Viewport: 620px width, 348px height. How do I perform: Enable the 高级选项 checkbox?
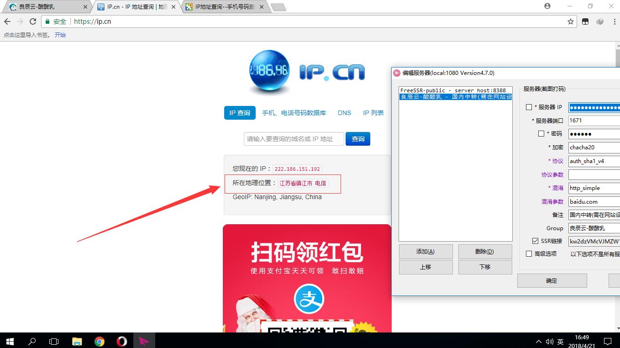pyautogui.click(x=529, y=253)
